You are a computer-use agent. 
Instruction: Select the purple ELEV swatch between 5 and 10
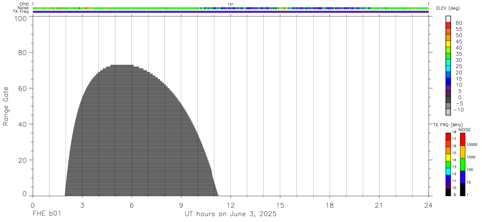click(x=448, y=87)
